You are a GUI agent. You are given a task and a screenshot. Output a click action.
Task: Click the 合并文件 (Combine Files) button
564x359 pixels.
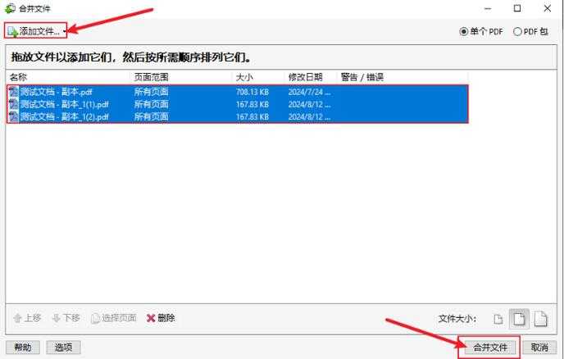click(x=489, y=348)
